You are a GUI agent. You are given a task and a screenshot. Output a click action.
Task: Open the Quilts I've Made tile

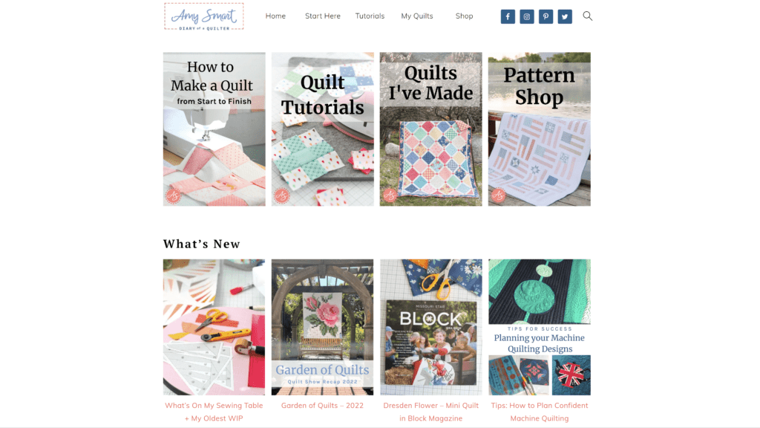point(431,129)
